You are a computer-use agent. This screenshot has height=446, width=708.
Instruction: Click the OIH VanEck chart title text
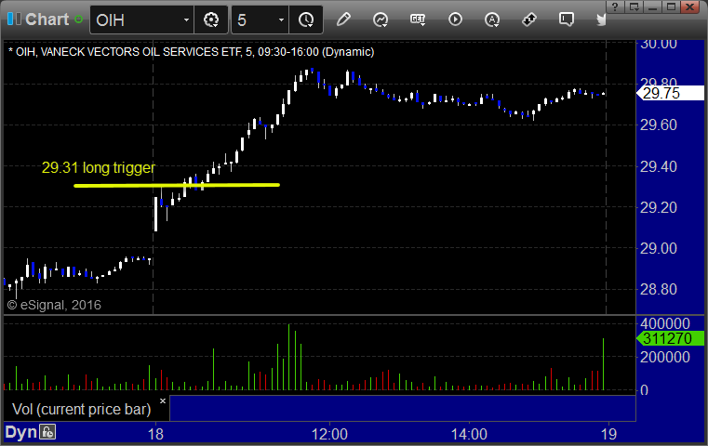coord(192,52)
